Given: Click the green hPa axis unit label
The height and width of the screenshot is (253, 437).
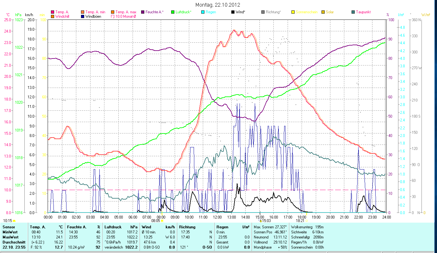Looking at the screenshot, I should (18, 15).
